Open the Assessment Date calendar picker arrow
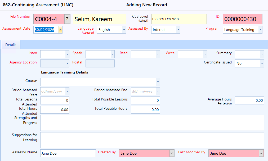Viewport: 268px width, 161px height. click(x=60, y=30)
